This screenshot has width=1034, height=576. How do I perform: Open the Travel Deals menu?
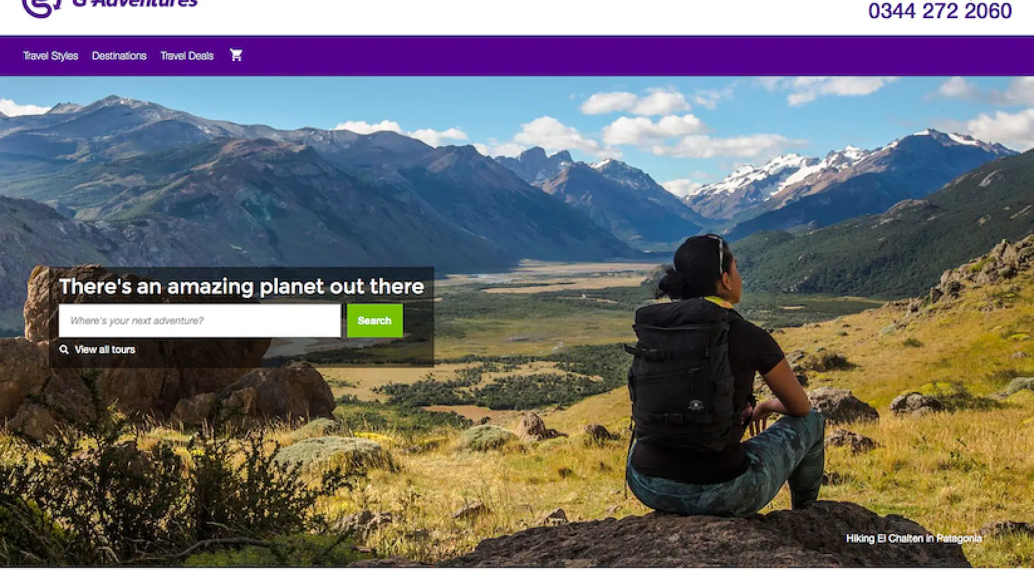[x=187, y=56]
